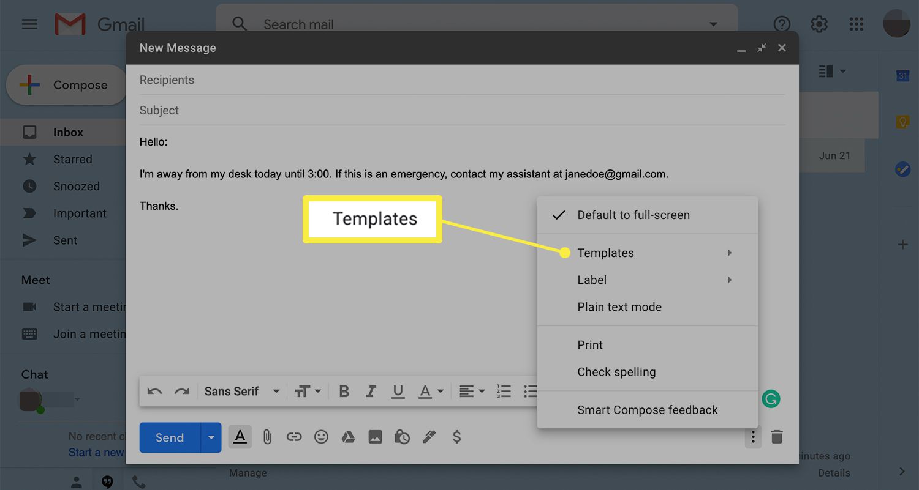The height and width of the screenshot is (490, 919).
Task: Click the Search mail field
Action: [x=477, y=24]
